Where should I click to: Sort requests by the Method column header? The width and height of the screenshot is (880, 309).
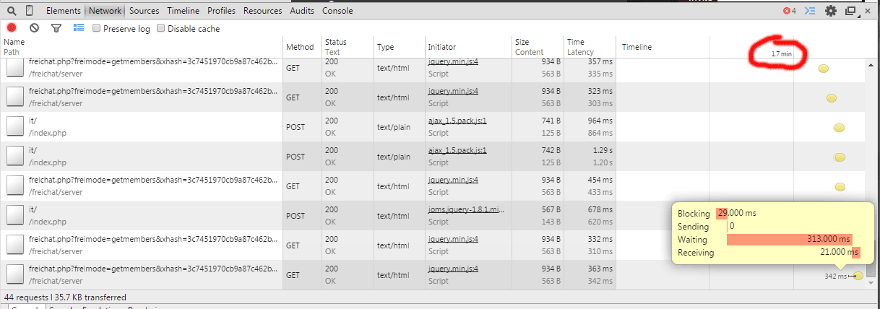coord(300,47)
